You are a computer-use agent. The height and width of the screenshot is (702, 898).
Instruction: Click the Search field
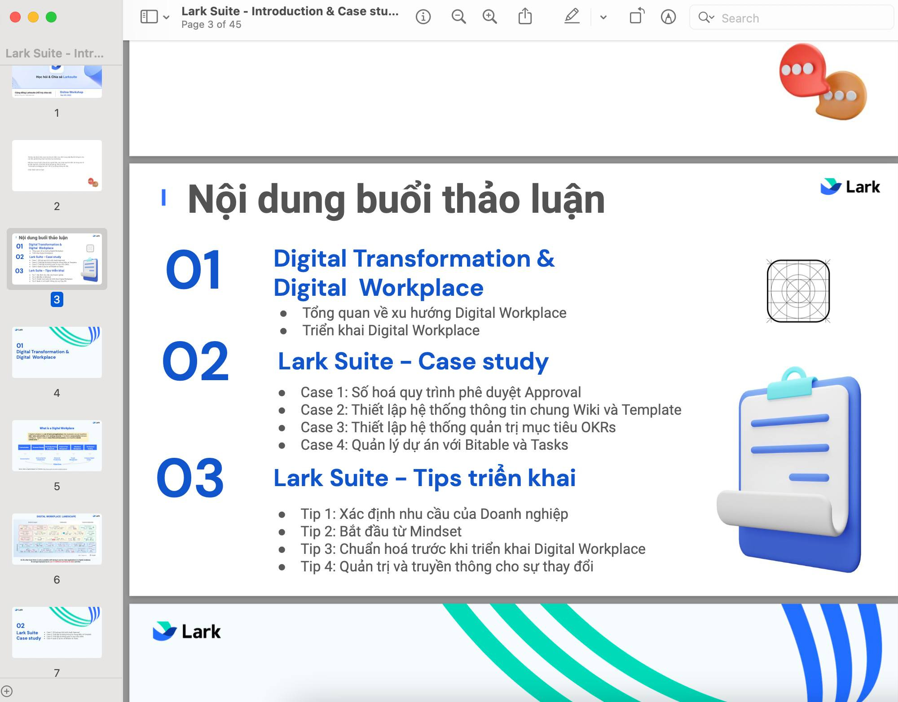(791, 18)
